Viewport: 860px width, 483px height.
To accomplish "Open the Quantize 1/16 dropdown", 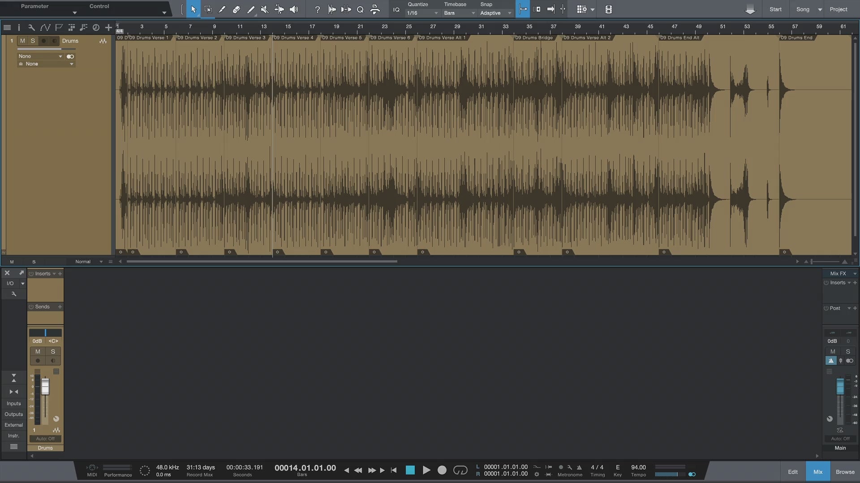I will [x=422, y=13].
